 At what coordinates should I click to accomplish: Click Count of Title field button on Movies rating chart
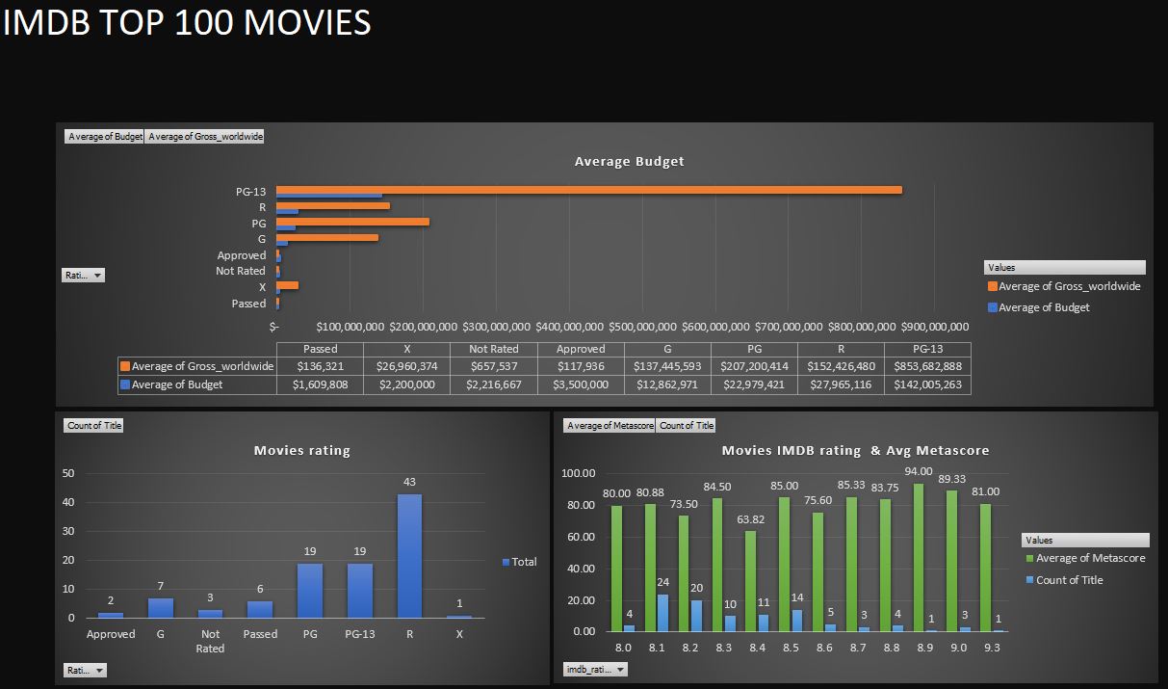coord(93,425)
